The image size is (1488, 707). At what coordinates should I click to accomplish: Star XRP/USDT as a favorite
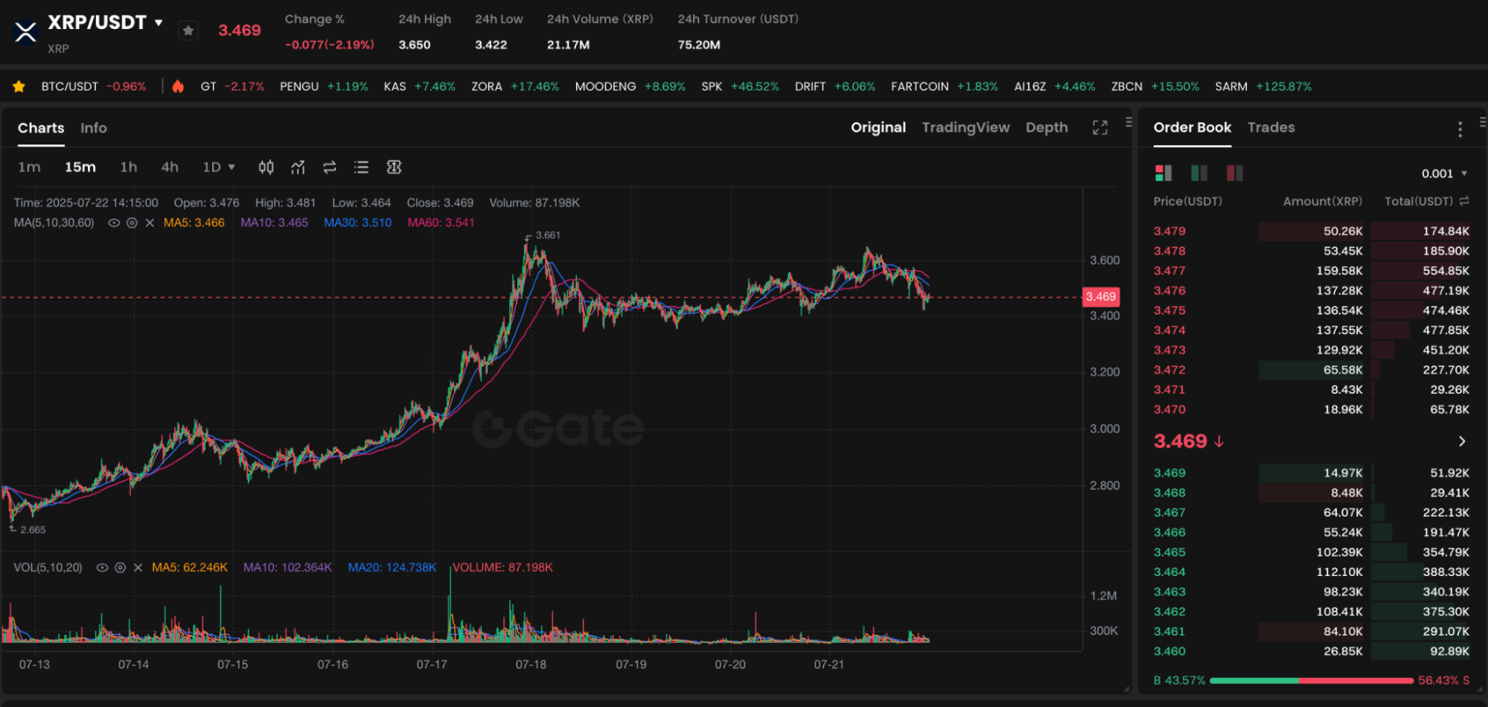[188, 31]
